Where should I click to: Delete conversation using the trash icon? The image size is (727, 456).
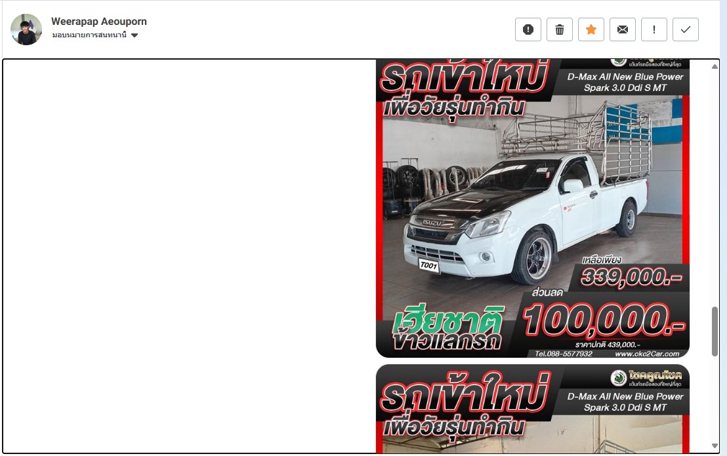[560, 29]
